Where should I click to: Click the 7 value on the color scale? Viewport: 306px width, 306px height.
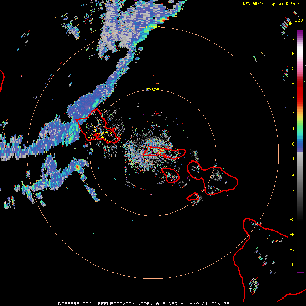pos(293,38)
